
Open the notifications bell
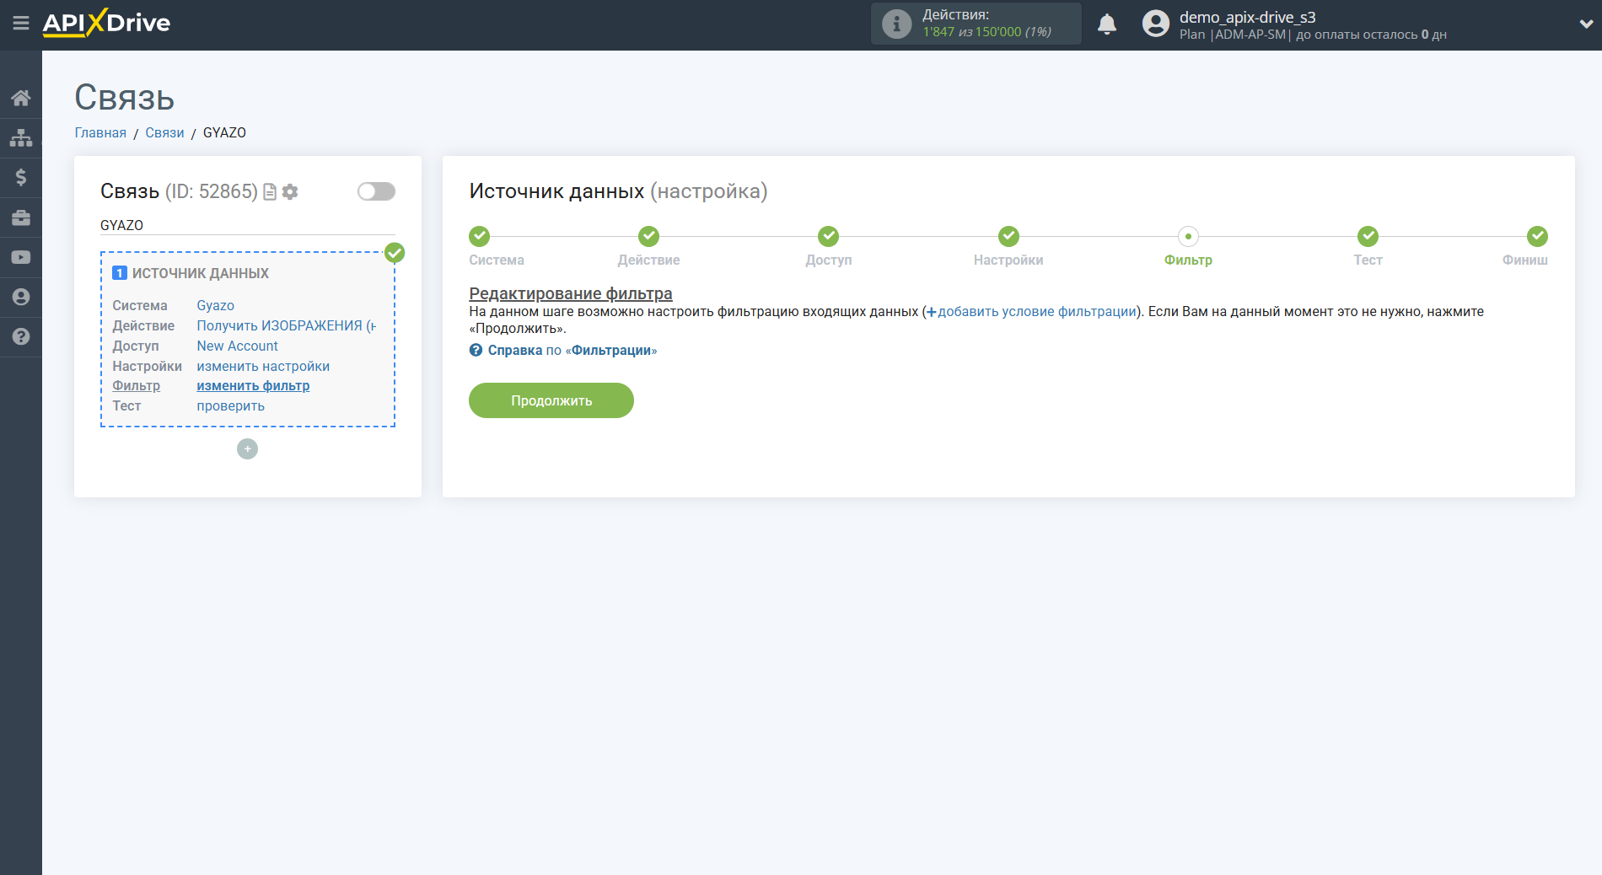(1107, 24)
